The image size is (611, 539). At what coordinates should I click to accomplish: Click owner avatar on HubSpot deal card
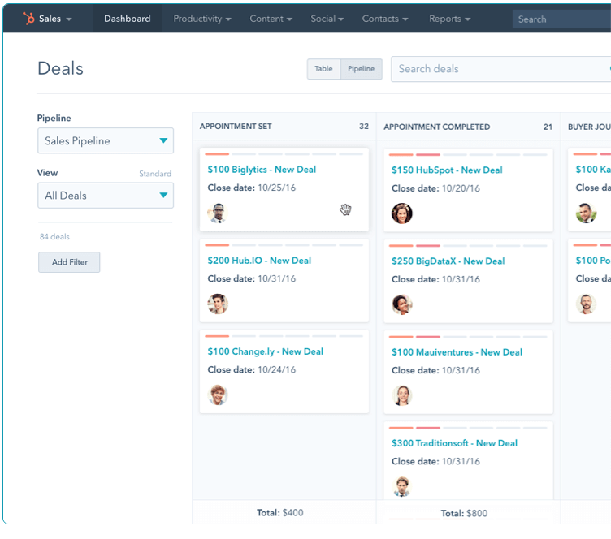(x=401, y=213)
